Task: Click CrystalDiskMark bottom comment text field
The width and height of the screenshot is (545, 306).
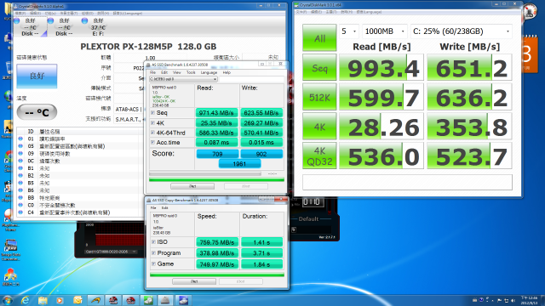Action: coord(407,182)
